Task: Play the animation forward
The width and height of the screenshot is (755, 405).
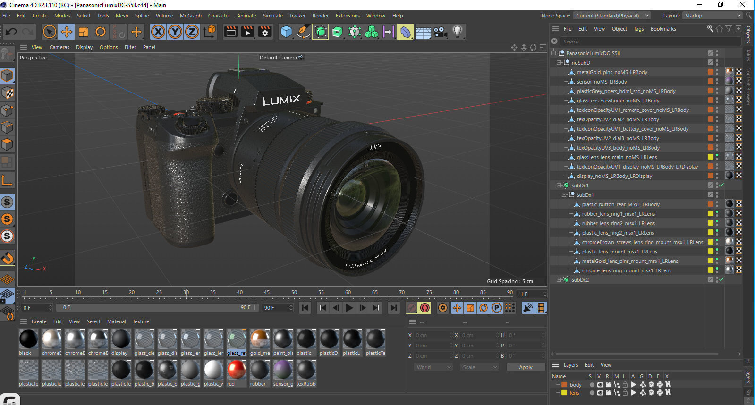Action: 349,308
